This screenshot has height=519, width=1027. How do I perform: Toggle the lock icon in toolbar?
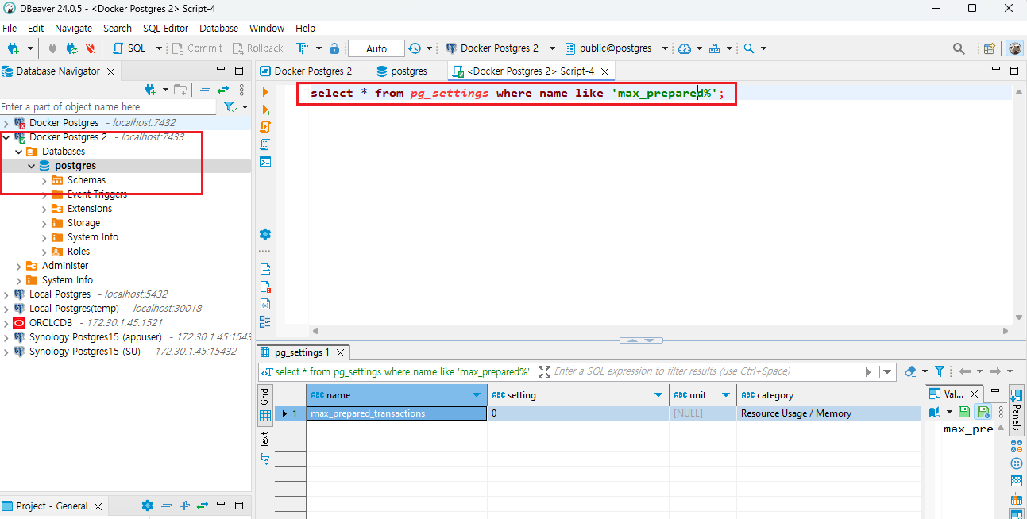[x=334, y=48]
